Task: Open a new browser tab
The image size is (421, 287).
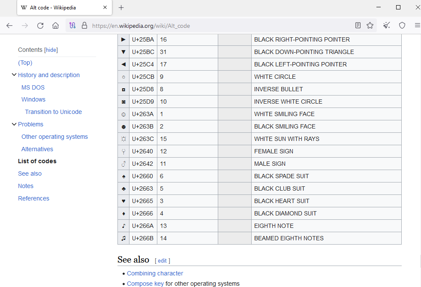Action: (x=121, y=8)
